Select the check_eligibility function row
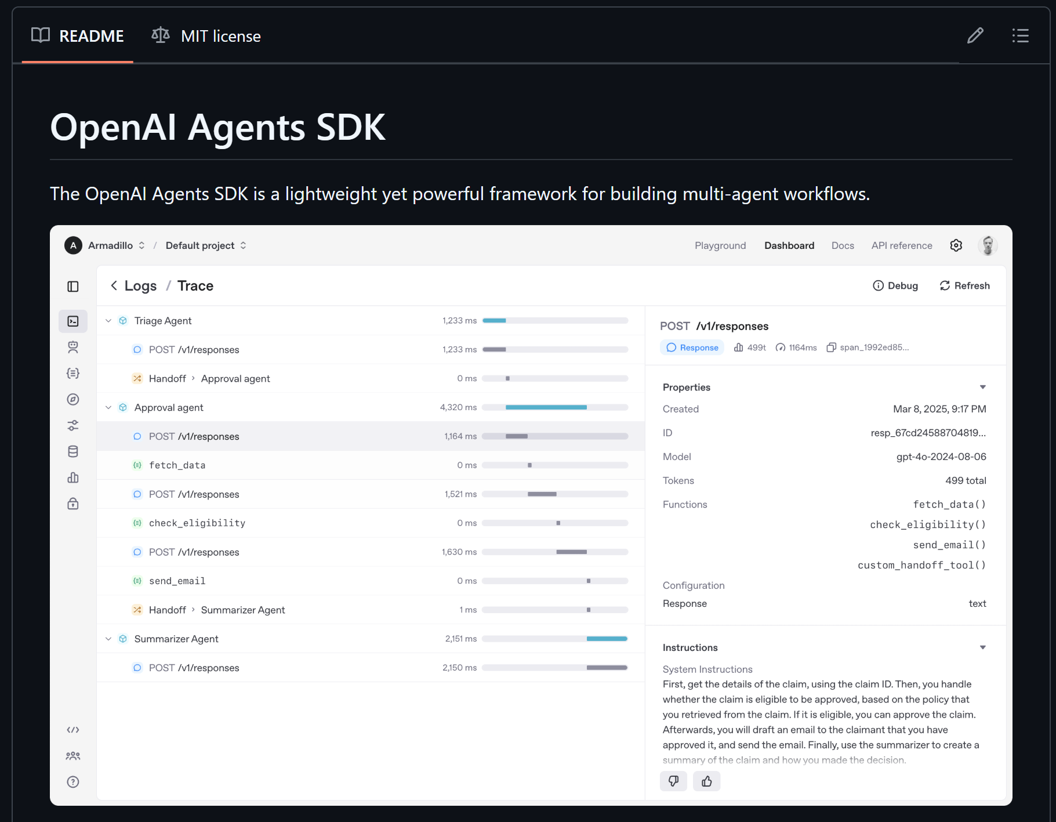Viewport: 1056px width, 822px height. pyautogui.click(x=371, y=523)
